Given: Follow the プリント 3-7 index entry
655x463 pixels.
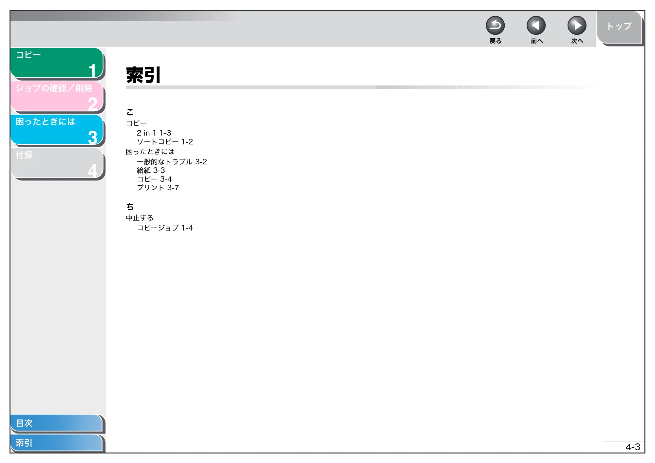Looking at the screenshot, I should pos(158,188).
